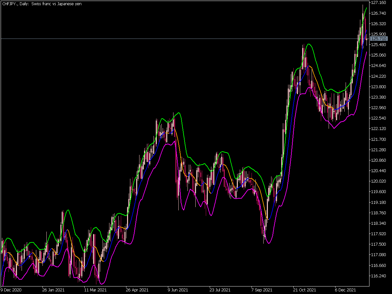
Task: Click price level 124.640 on the scale
Action: click(x=379, y=66)
